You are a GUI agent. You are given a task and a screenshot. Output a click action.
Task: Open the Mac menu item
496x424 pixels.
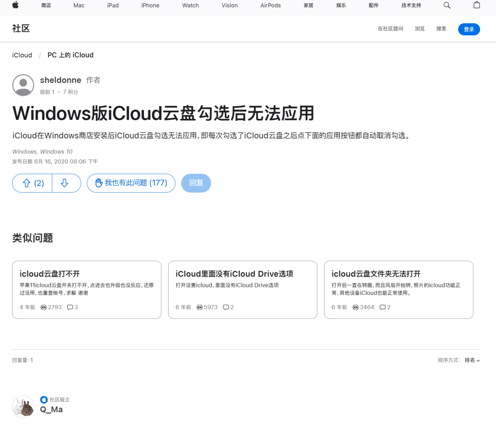[x=78, y=5]
